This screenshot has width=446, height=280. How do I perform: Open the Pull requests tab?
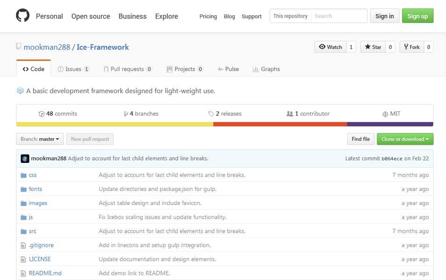(x=128, y=69)
